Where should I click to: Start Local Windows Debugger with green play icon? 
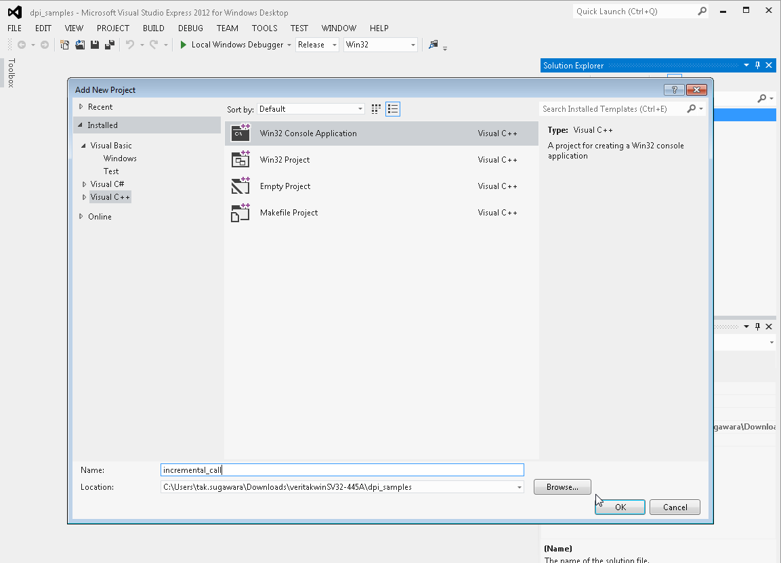click(x=184, y=45)
